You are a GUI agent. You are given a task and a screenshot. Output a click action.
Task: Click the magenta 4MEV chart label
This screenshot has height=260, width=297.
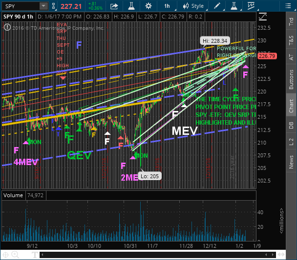(26, 162)
